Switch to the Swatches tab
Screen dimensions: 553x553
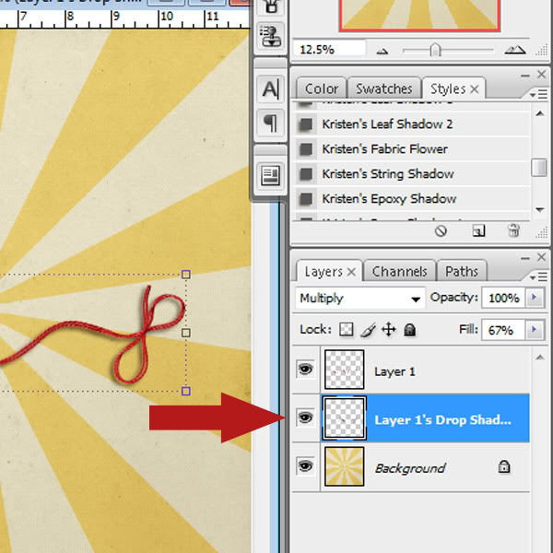tap(384, 88)
